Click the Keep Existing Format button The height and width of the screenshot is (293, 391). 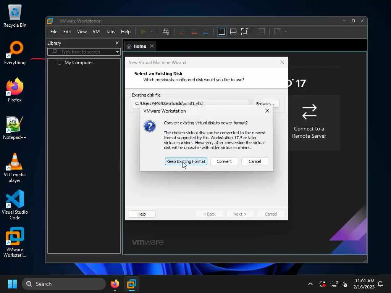click(186, 161)
